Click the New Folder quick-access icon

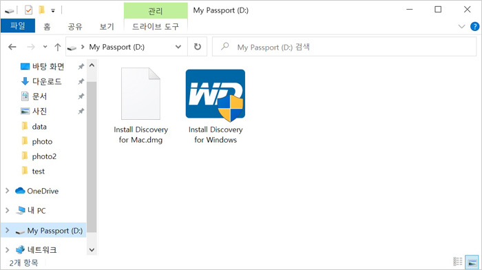tap(41, 10)
